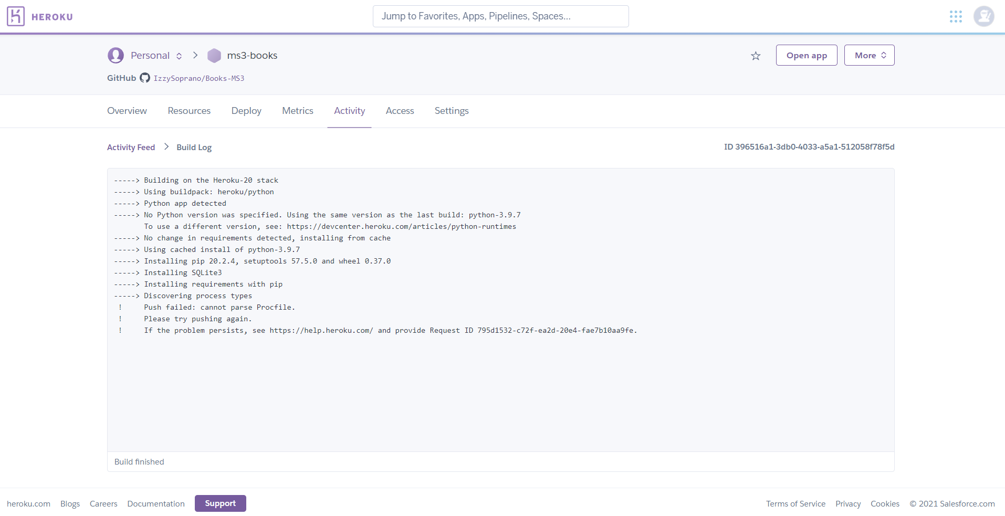Click the GitHub label text
This screenshot has width=1005, height=516.
pyautogui.click(x=121, y=78)
